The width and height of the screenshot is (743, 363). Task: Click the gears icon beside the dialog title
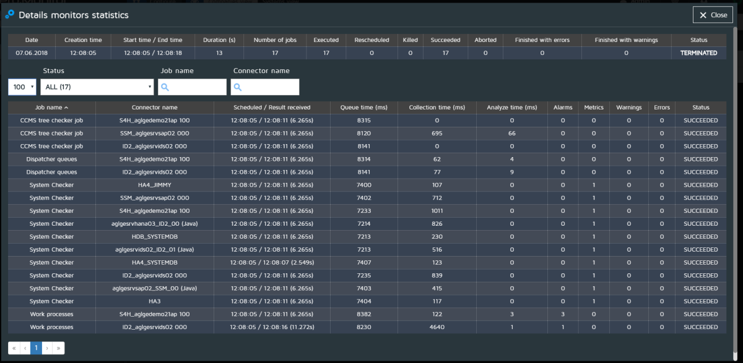(x=9, y=14)
